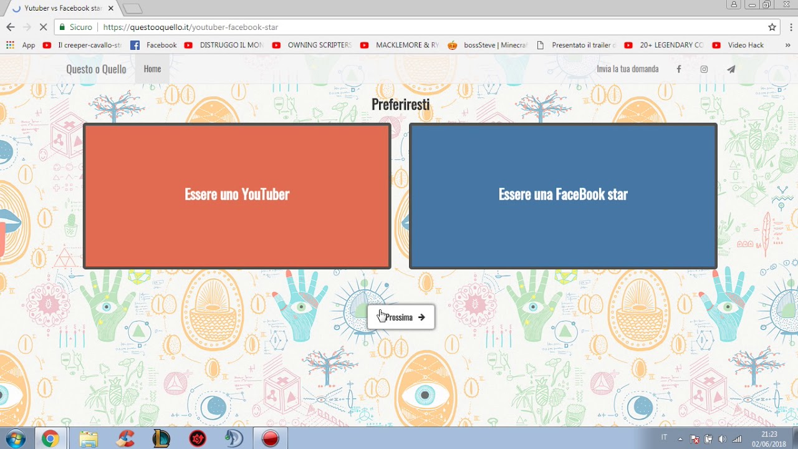
Task: Open the App bookmarks shortcut
Action: [x=21, y=45]
